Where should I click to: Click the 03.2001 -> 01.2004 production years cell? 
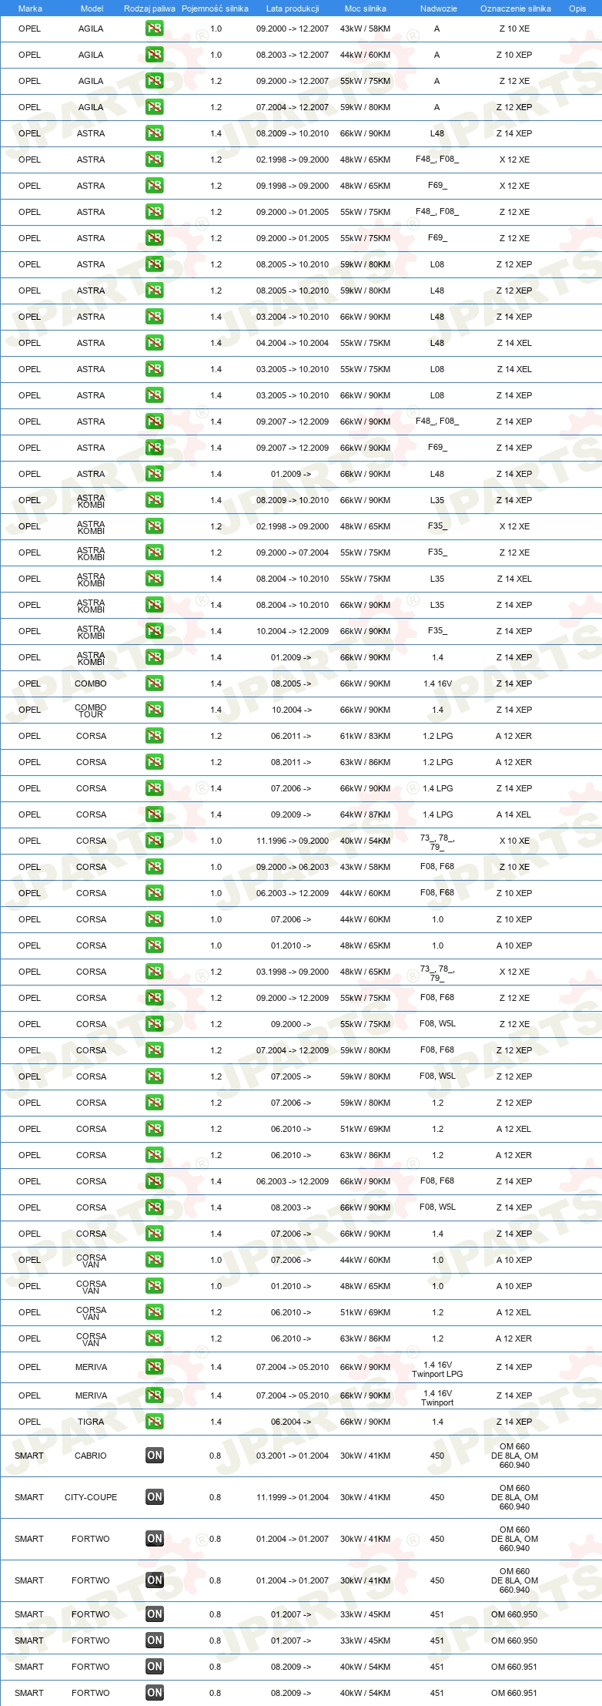[293, 1456]
